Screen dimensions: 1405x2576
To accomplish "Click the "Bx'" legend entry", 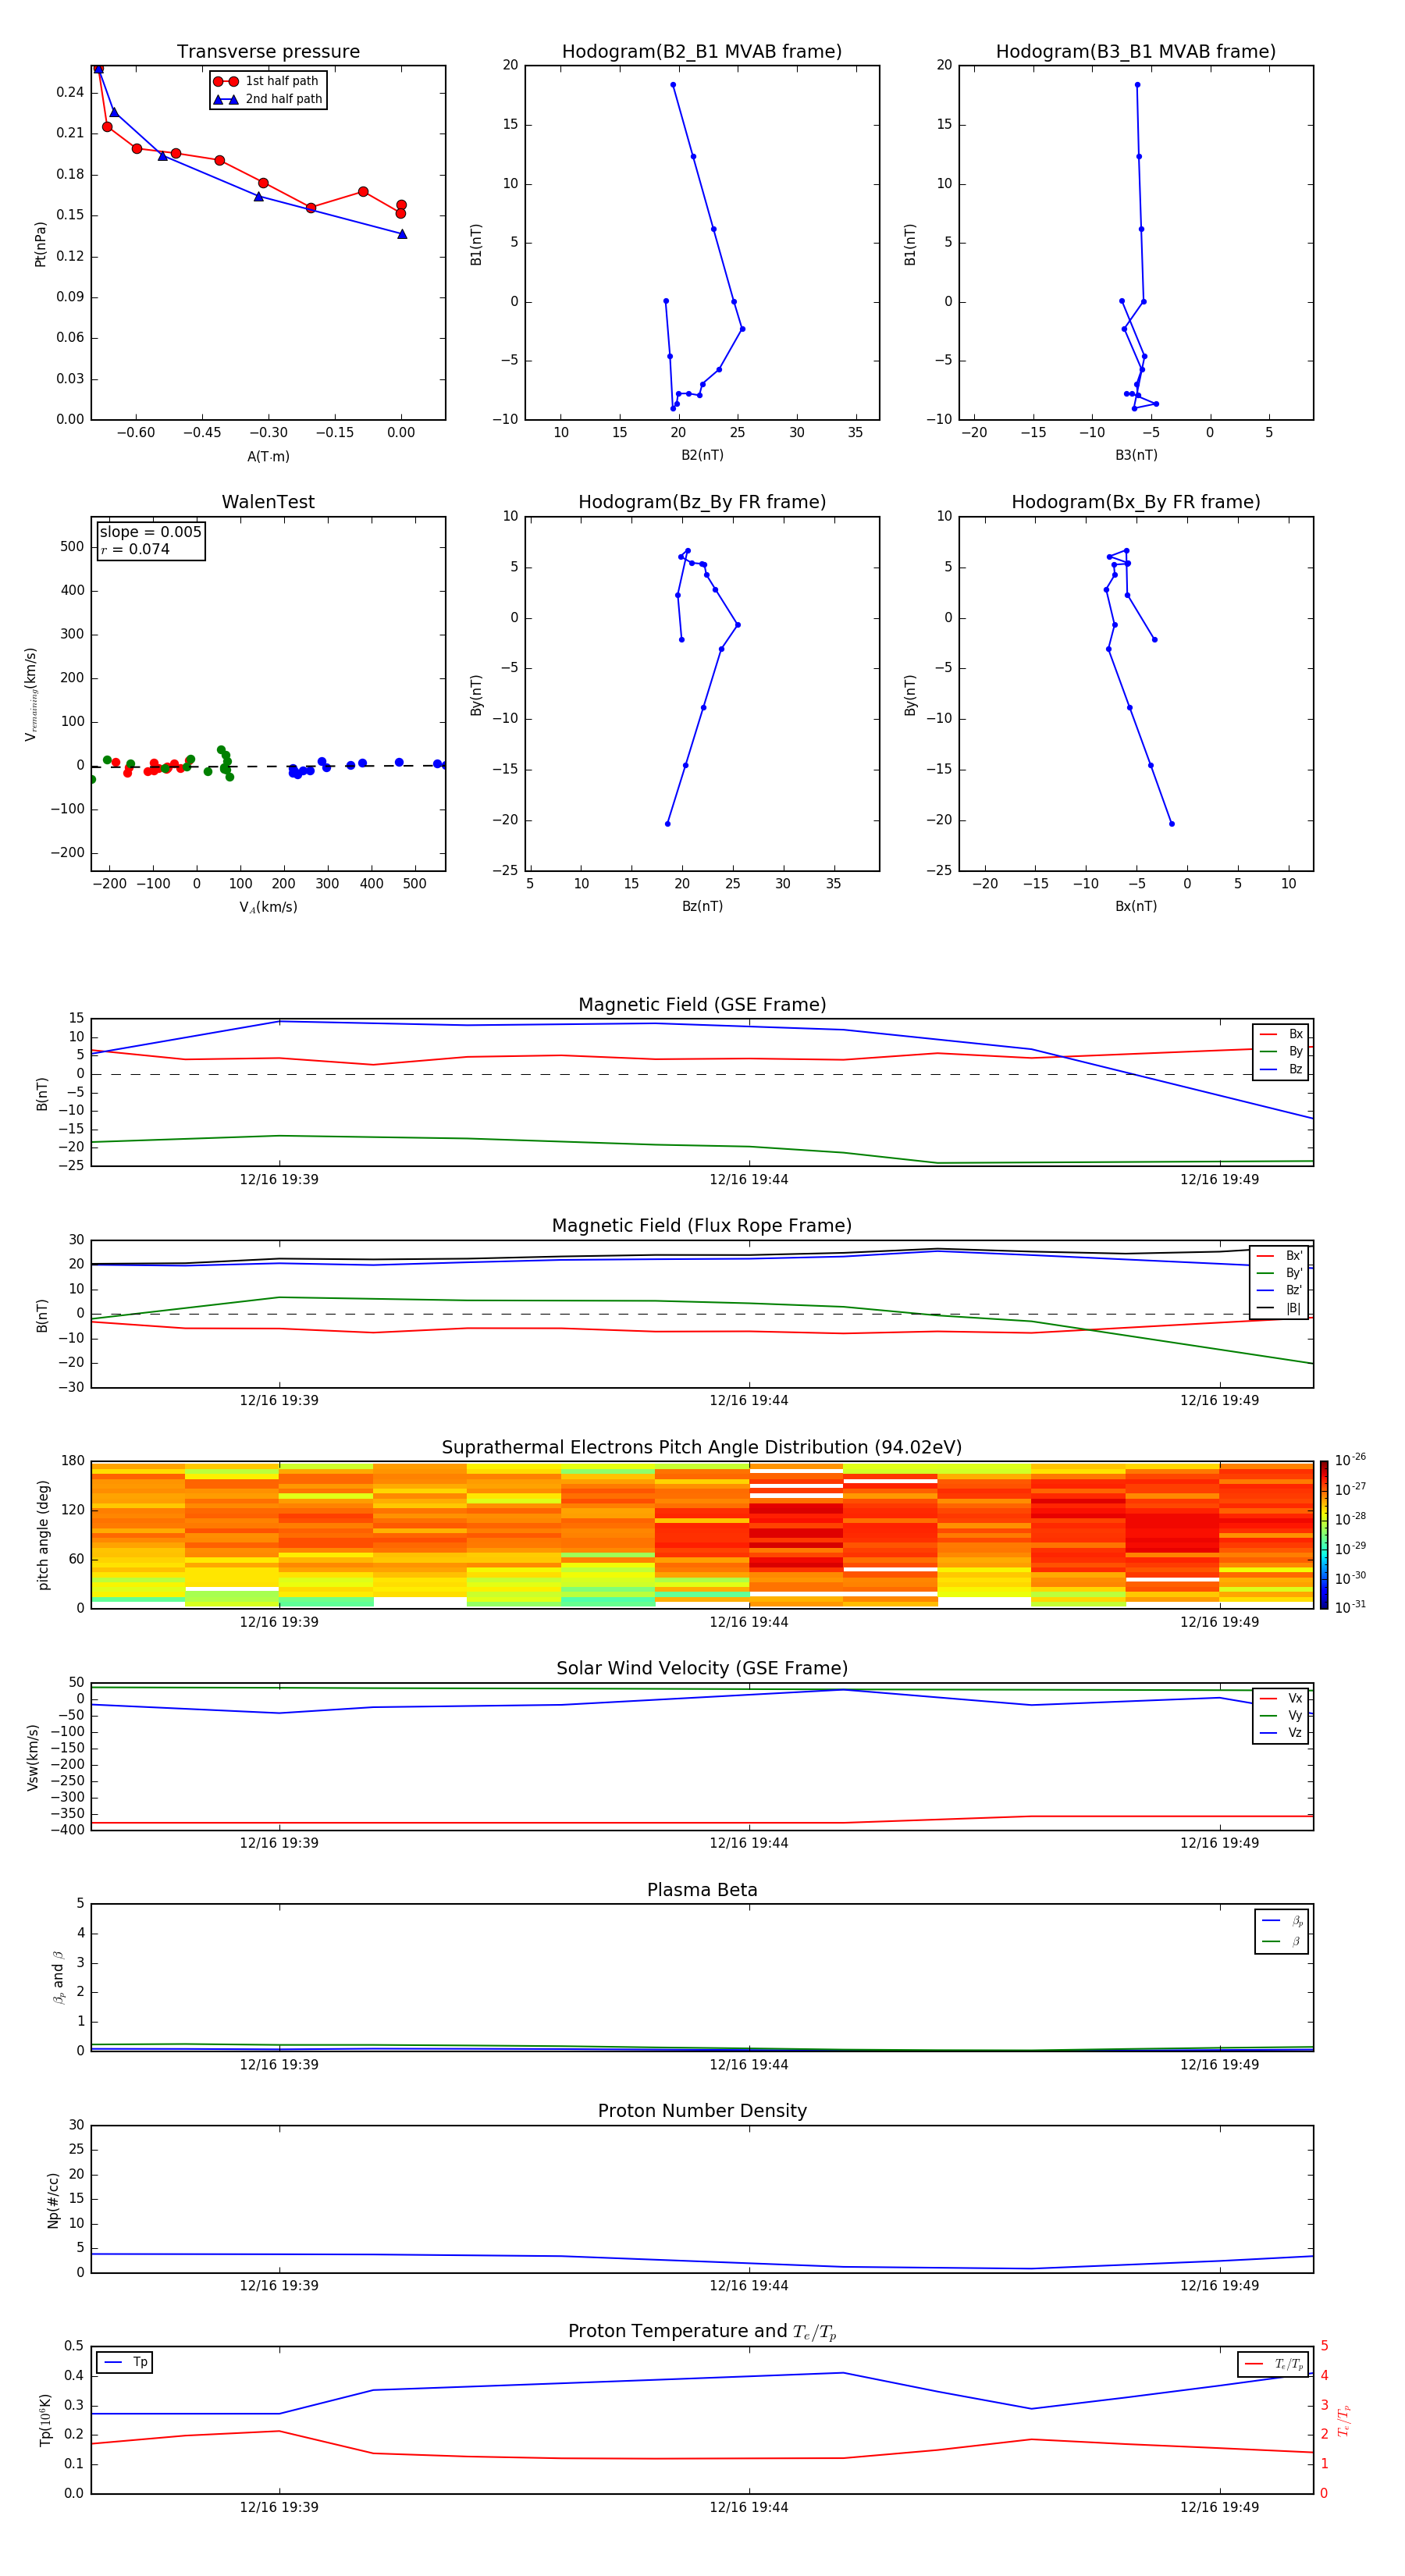I will coord(1280,1256).
